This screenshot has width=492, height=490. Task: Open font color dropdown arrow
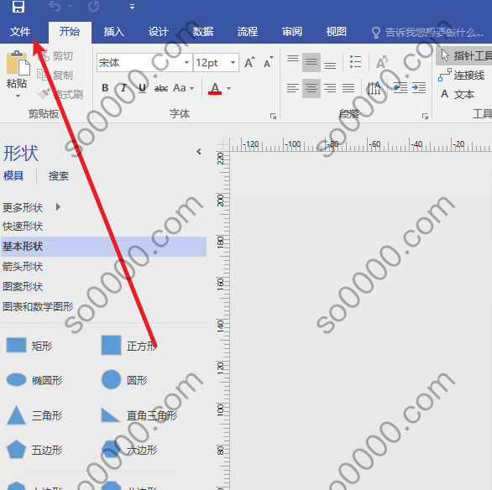228,89
